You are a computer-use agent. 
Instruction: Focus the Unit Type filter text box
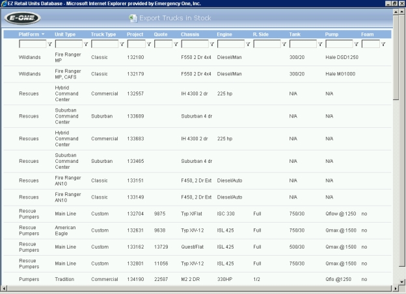[x=68, y=44]
